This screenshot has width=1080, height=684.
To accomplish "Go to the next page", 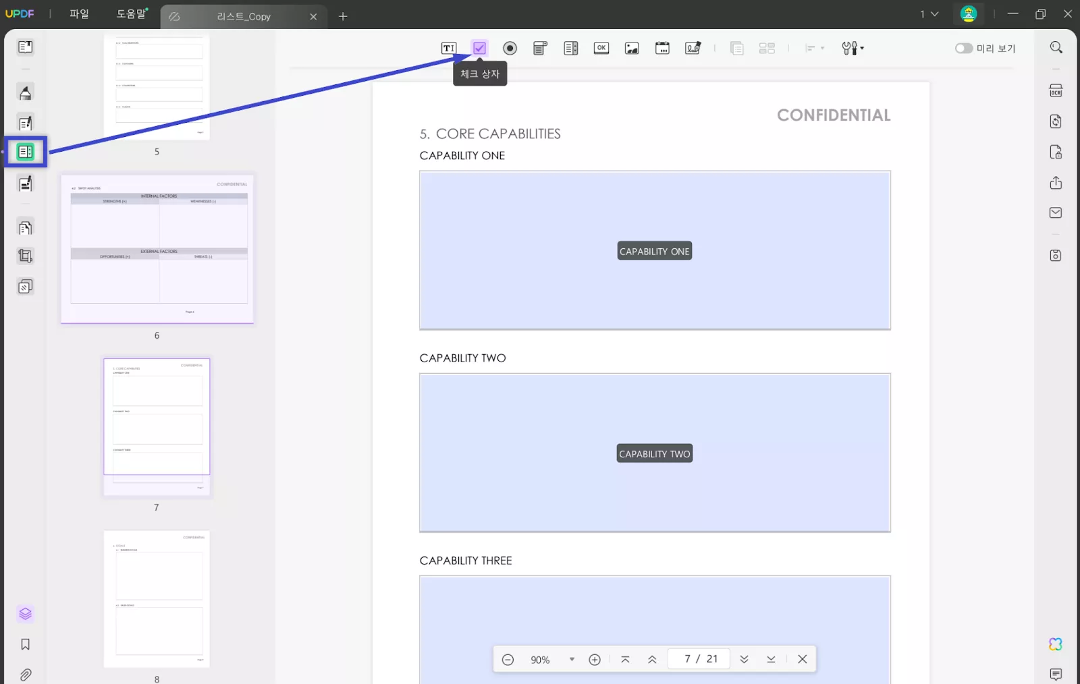I will click(744, 660).
